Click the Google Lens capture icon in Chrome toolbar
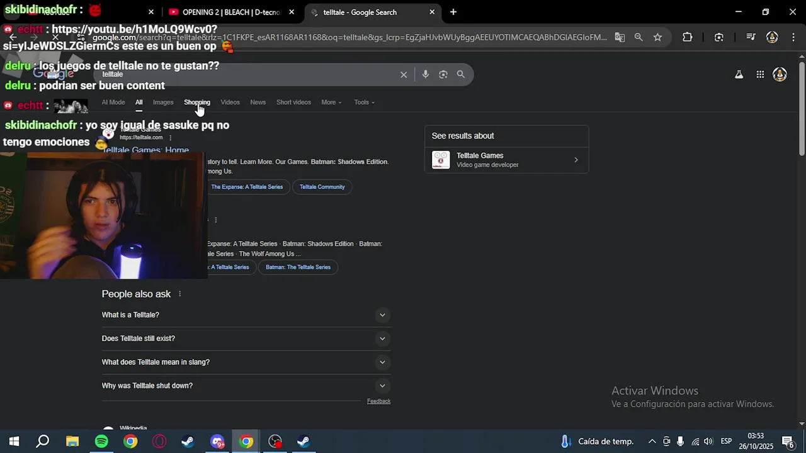 719,37
